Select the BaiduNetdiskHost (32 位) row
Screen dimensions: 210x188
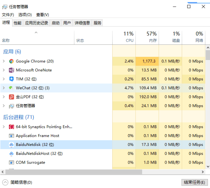tap(103, 154)
